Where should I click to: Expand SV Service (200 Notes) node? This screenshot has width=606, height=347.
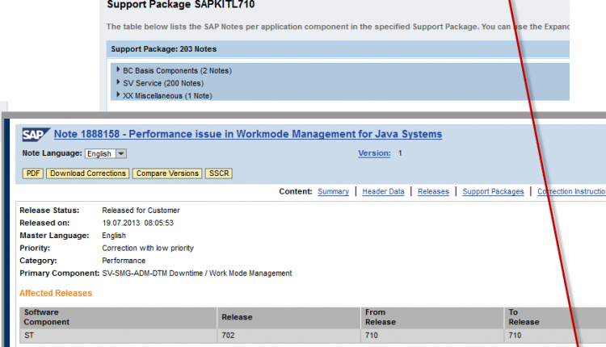(118, 82)
